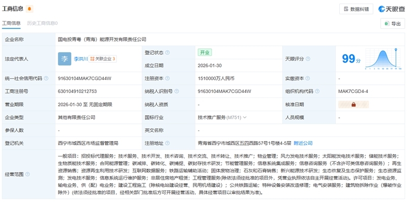Click the 导出 export button

point(392,24)
